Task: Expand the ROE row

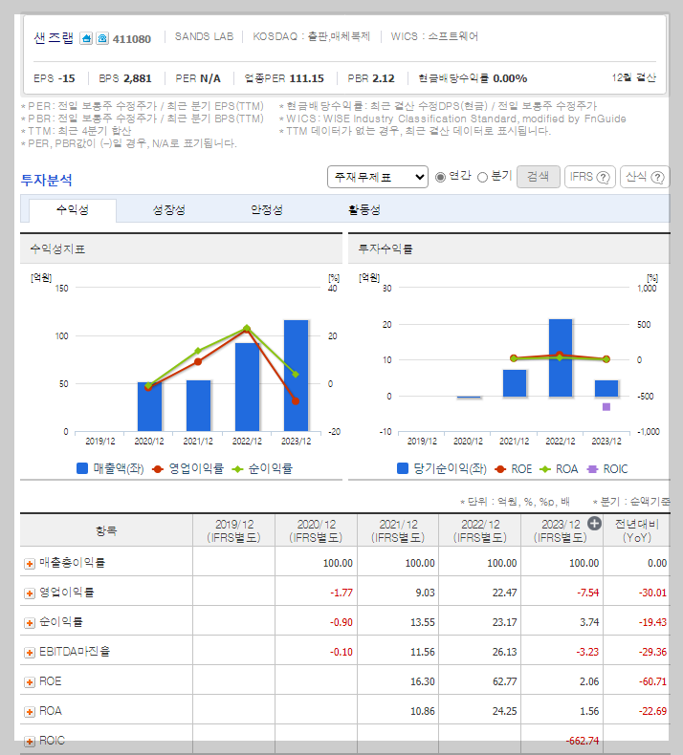Action: point(30,682)
